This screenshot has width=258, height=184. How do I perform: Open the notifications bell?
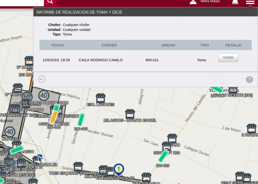(x=235, y=2)
